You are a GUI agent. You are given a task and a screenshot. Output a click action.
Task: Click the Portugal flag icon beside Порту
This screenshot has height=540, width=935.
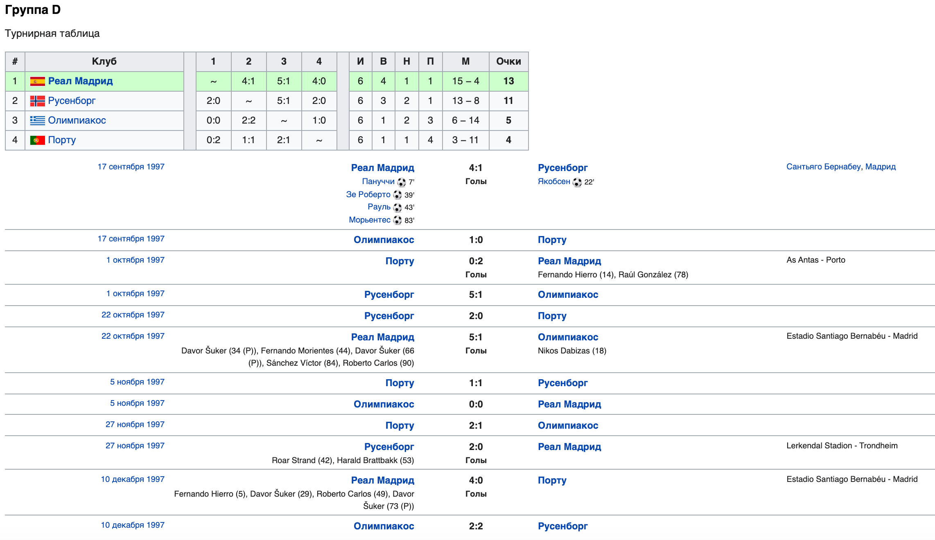pyautogui.click(x=37, y=140)
